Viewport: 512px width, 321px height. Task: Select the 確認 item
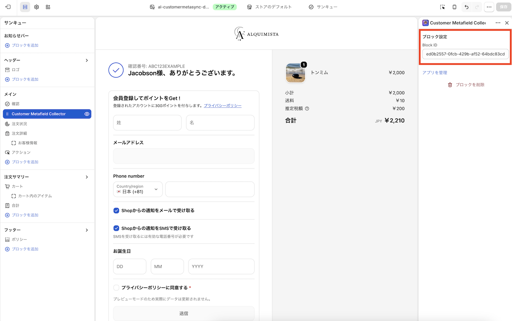(12, 104)
